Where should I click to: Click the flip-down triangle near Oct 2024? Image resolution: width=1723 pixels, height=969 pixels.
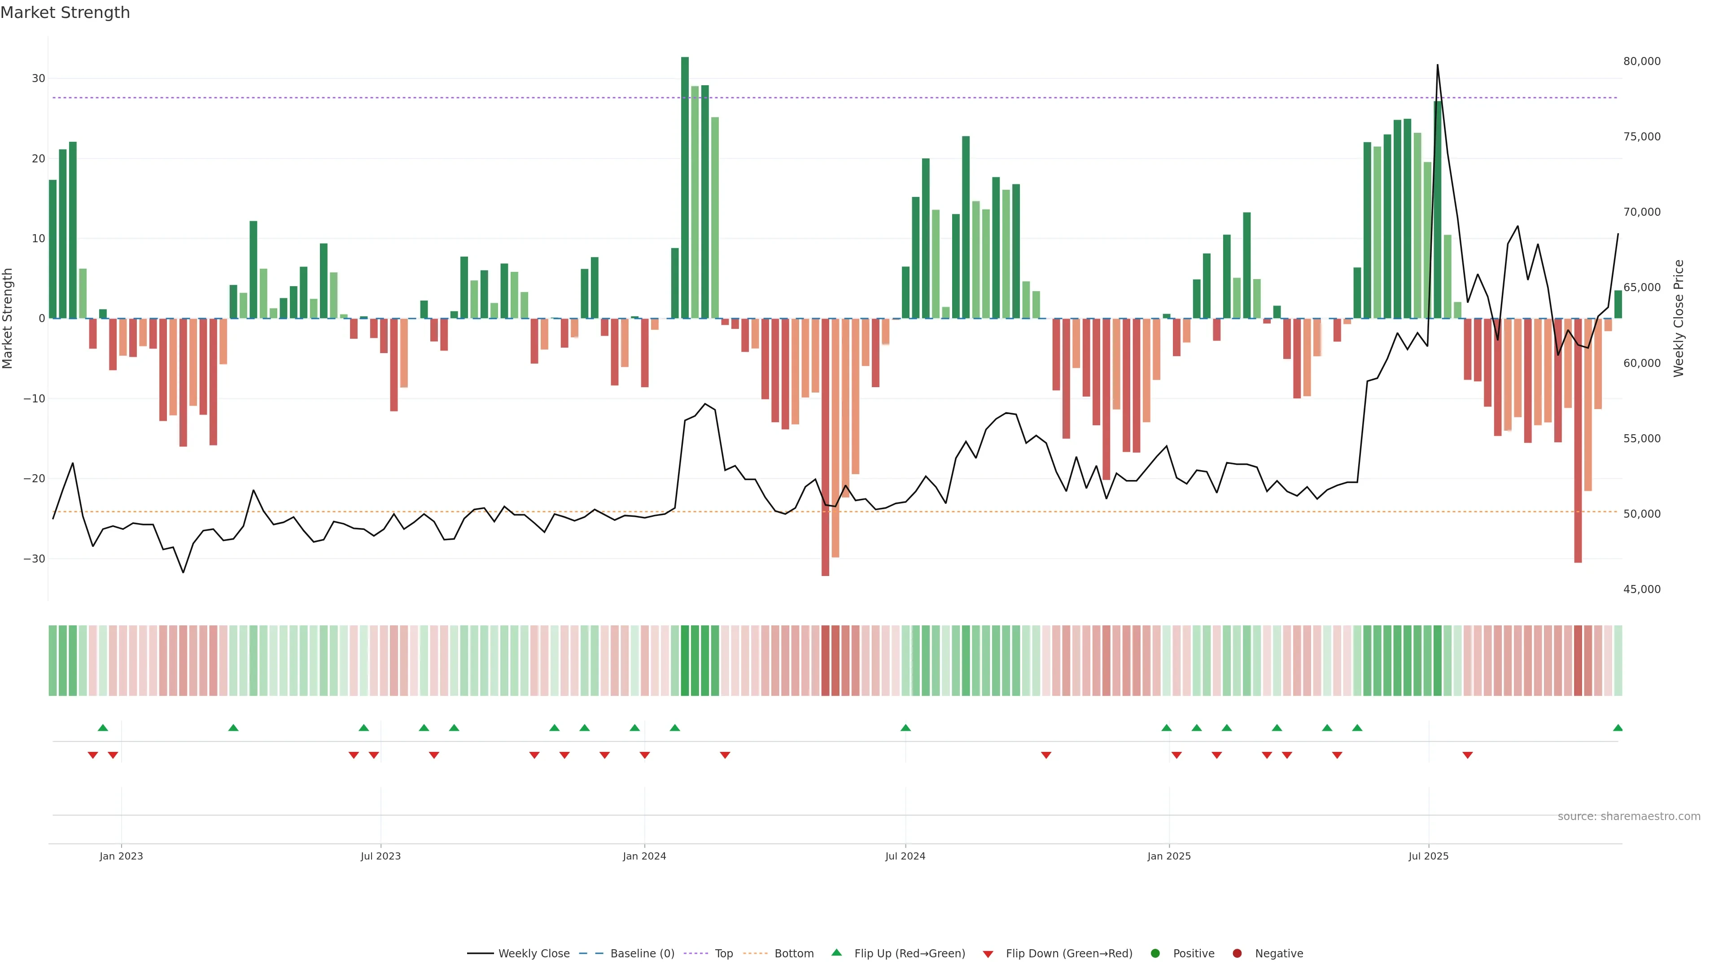[1045, 755]
